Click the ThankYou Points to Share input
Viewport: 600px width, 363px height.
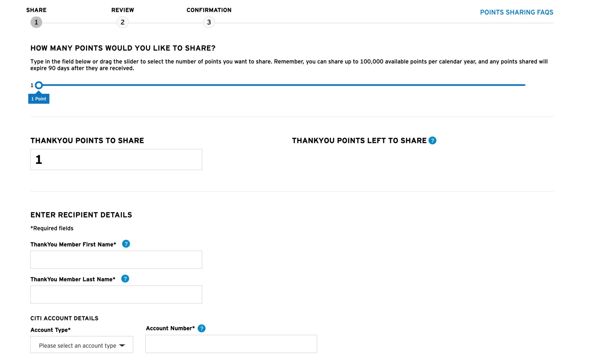click(x=116, y=159)
